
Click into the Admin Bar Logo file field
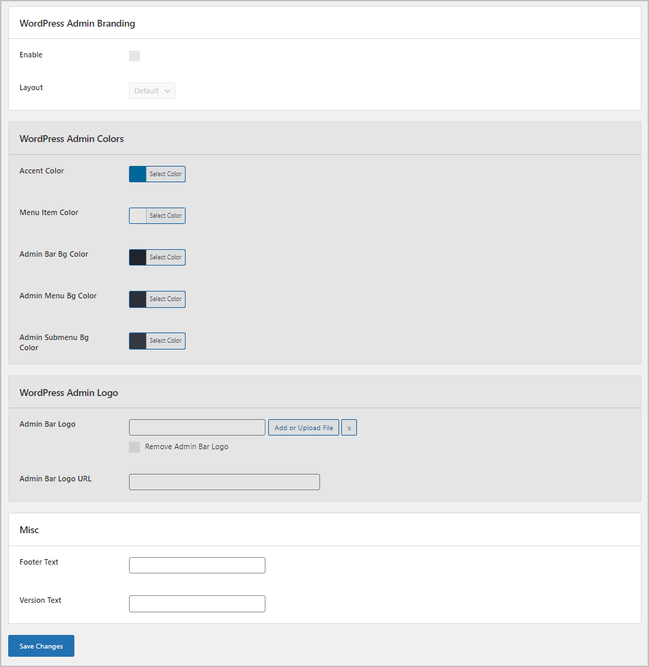(197, 427)
